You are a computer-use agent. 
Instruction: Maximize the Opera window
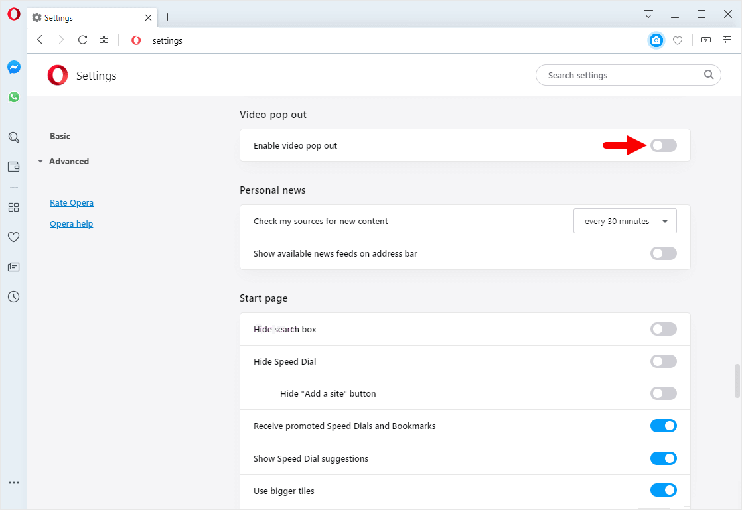click(702, 14)
